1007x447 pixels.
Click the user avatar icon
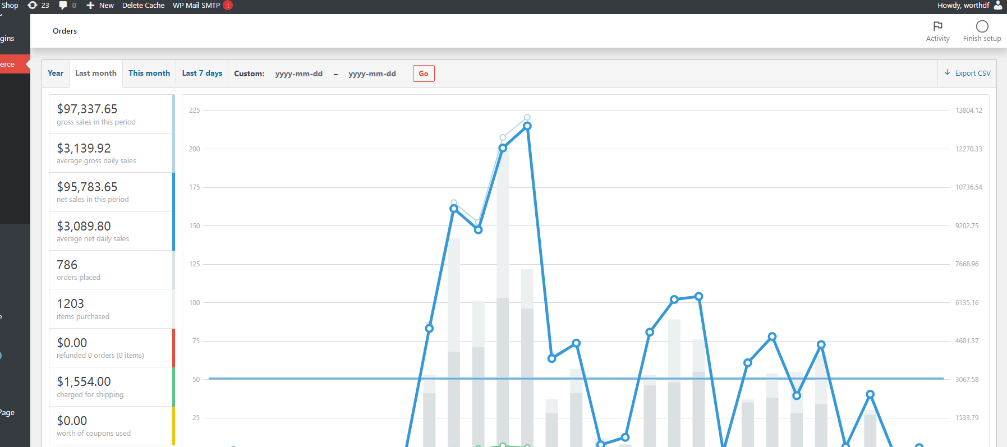coord(998,5)
